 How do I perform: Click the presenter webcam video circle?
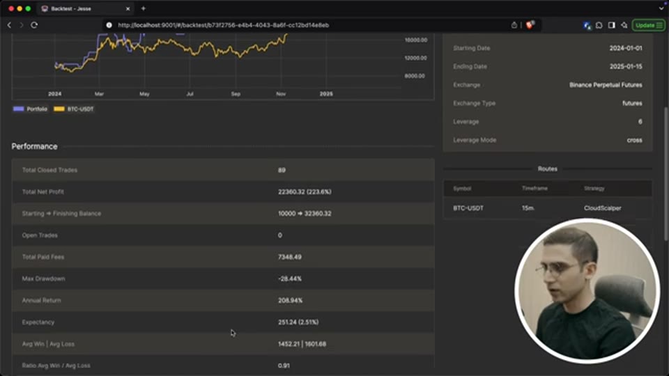587,291
